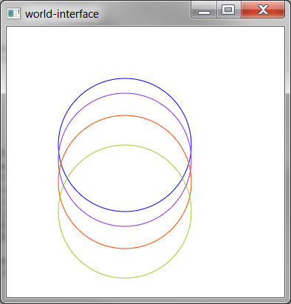The width and height of the screenshot is (291, 304).
Task: Click the bottom of the purple circle
Action: [125, 226]
